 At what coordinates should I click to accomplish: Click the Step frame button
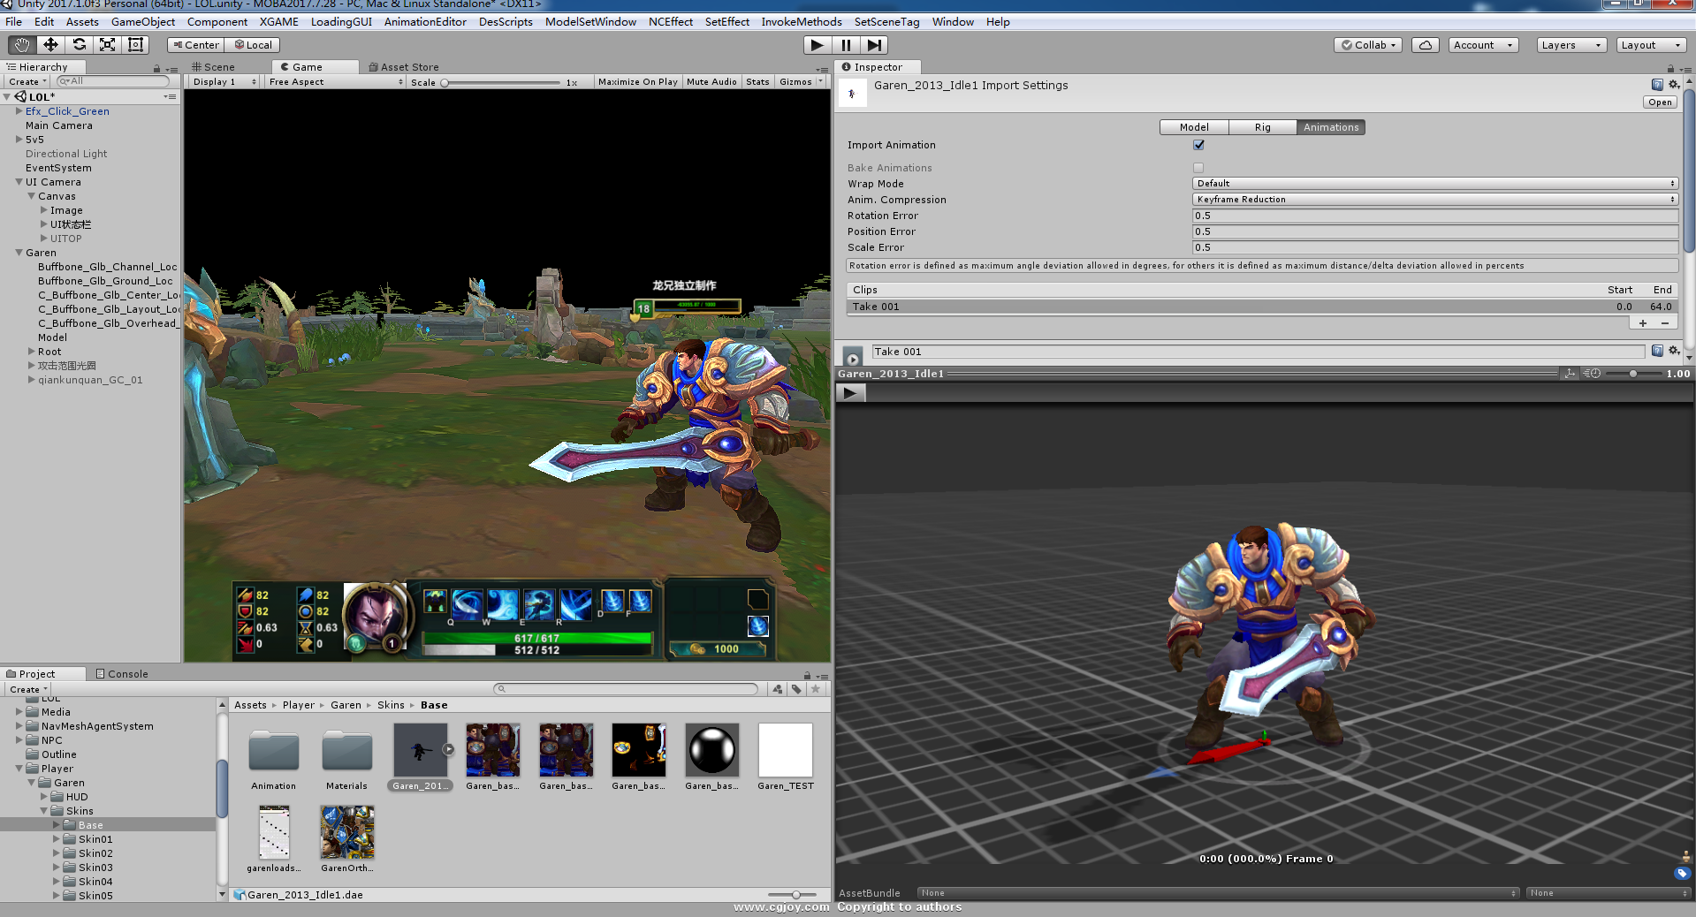[x=874, y=45]
